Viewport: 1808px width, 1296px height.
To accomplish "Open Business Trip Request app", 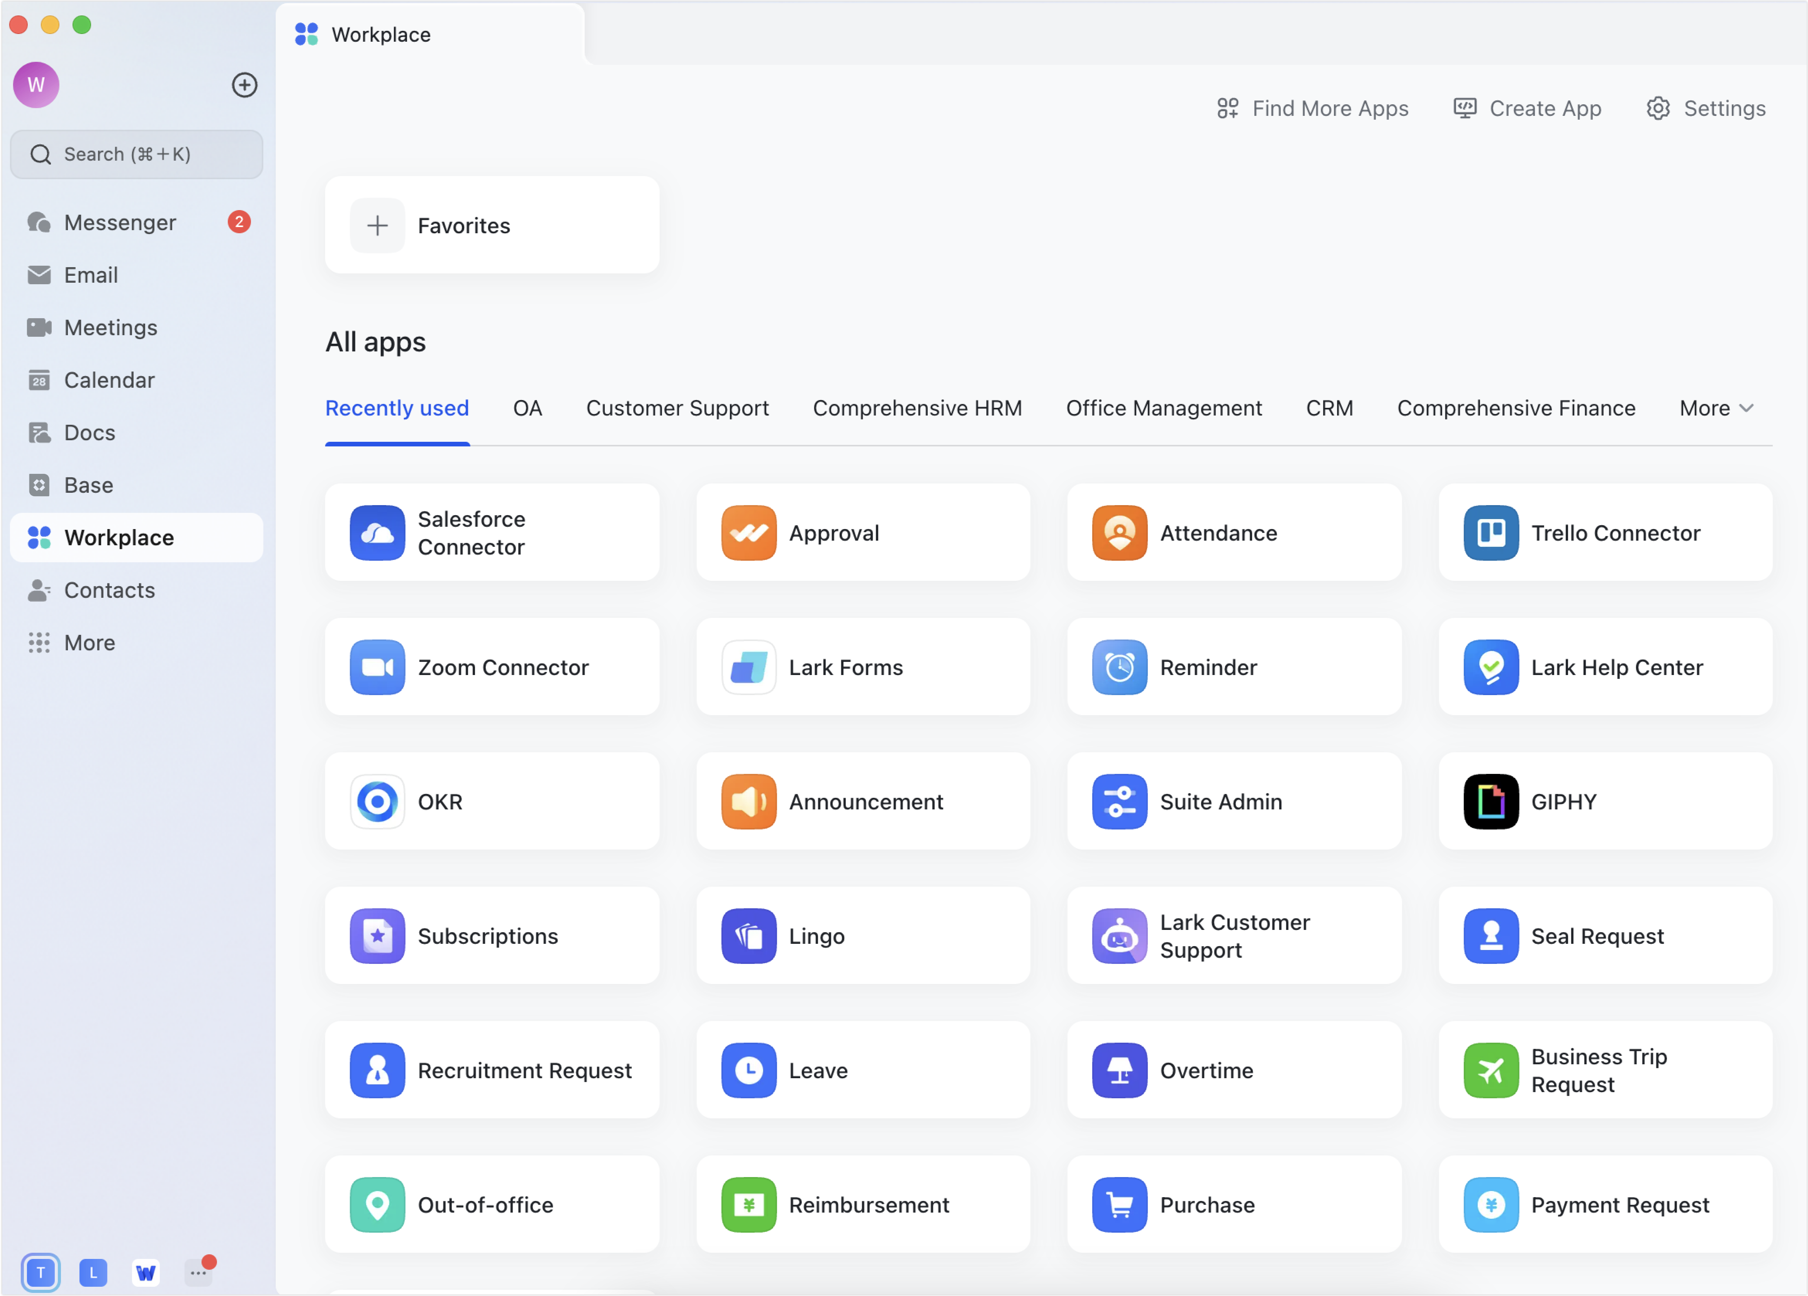I will (x=1605, y=1070).
